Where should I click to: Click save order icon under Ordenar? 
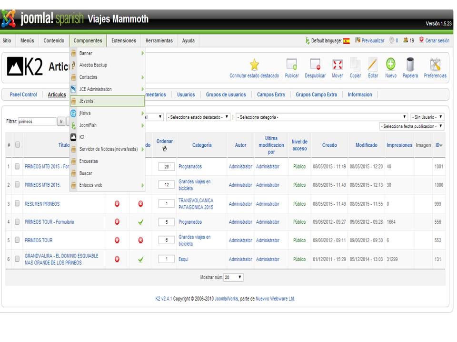165,149
